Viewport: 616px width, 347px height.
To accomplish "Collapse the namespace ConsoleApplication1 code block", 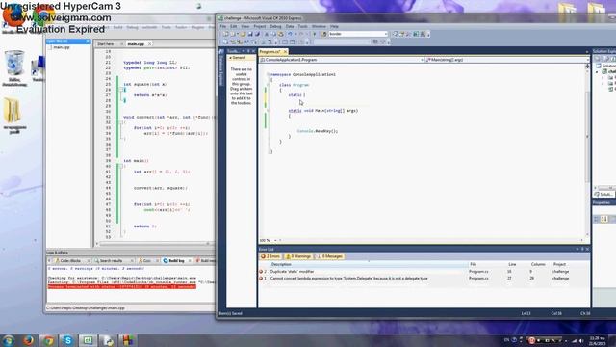I will 269,74.
